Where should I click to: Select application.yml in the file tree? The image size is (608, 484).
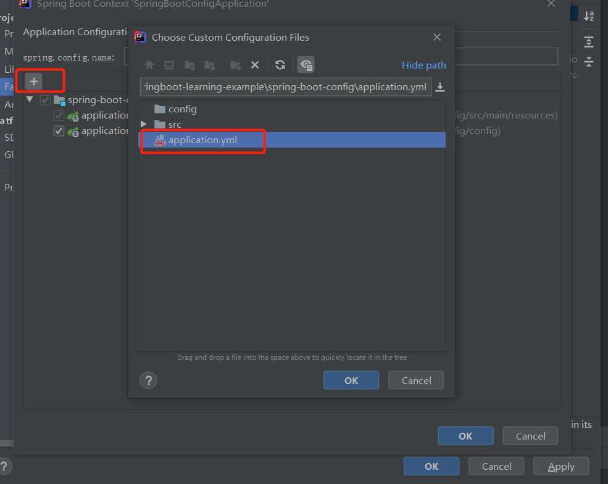[292, 140]
